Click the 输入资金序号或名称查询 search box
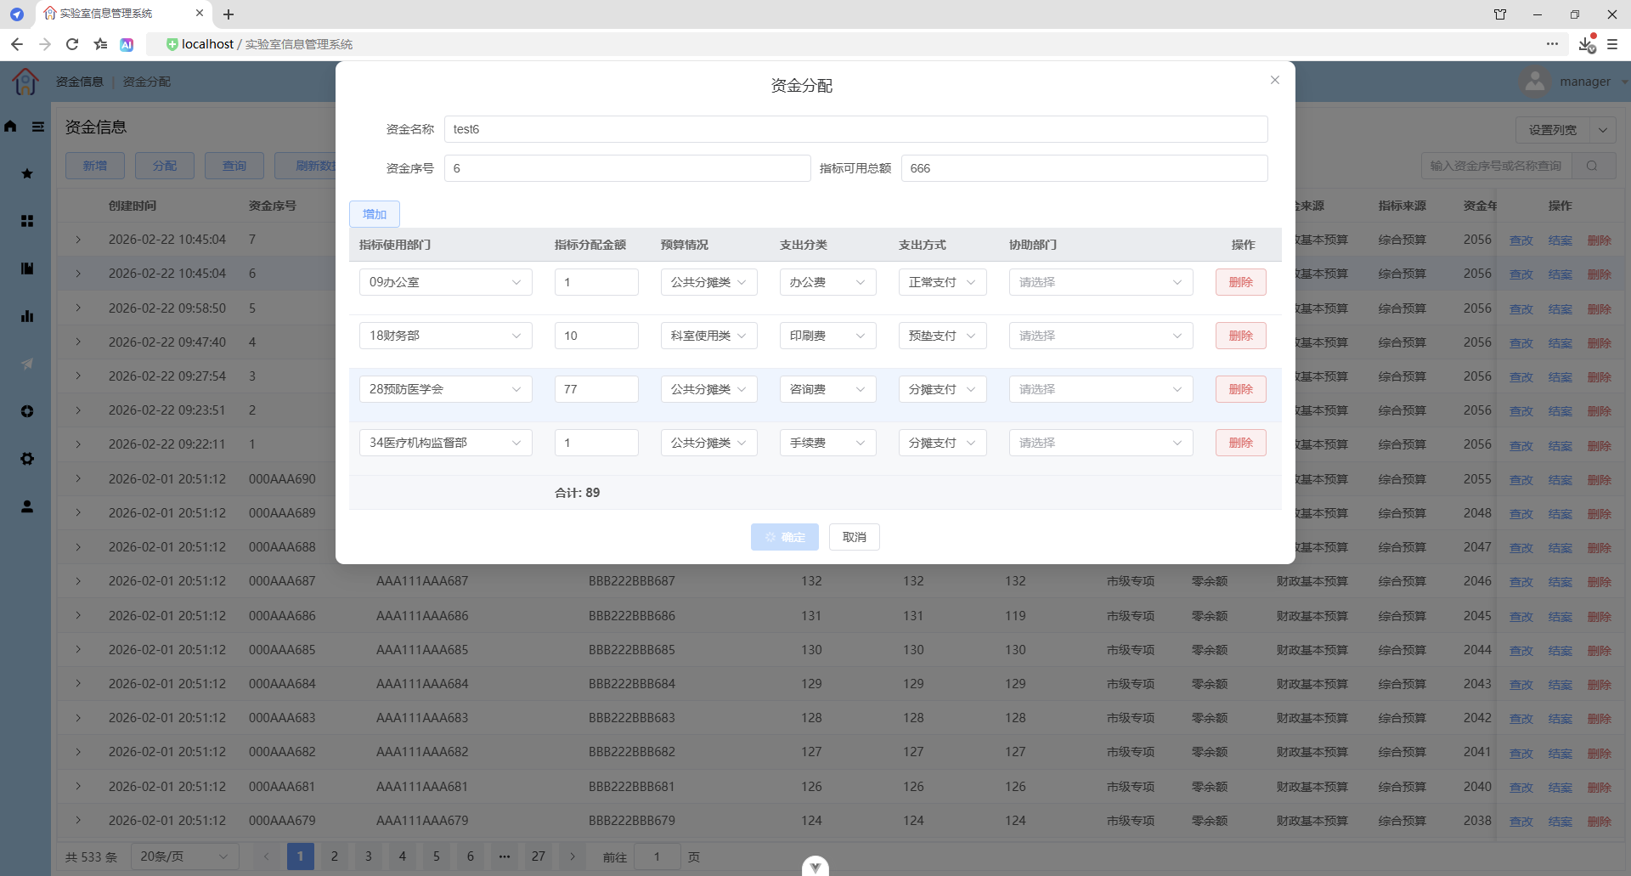This screenshot has height=876, width=1631. pos(1498,166)
